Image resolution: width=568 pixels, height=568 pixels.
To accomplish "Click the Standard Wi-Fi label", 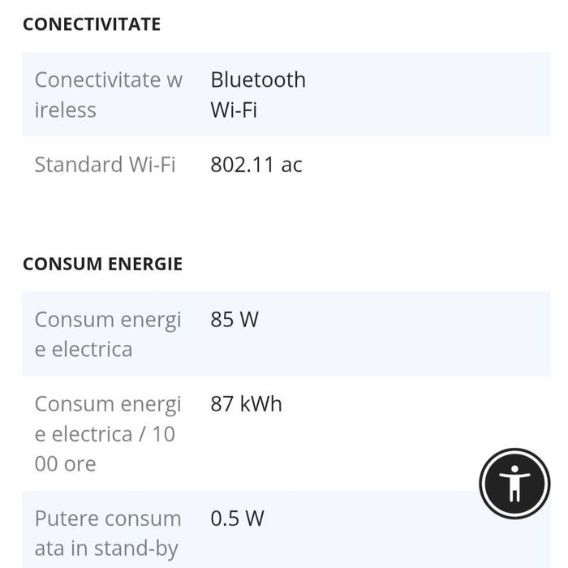I will 105,164.
